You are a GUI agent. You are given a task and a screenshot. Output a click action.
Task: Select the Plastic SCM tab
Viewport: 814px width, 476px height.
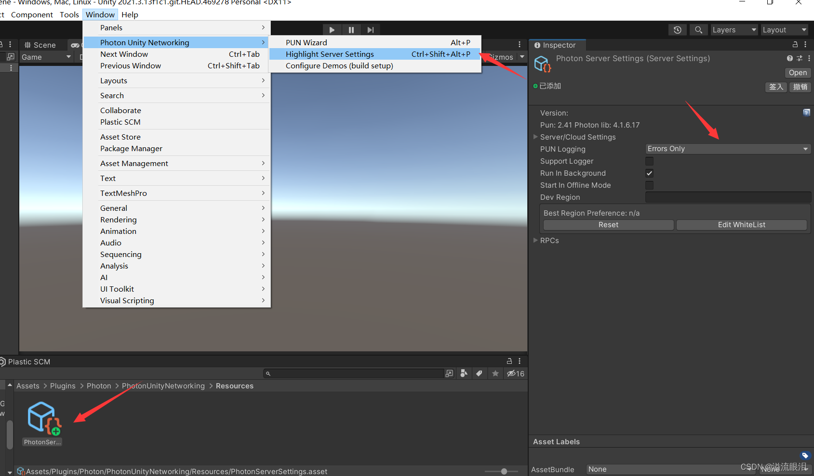[25, 361]
